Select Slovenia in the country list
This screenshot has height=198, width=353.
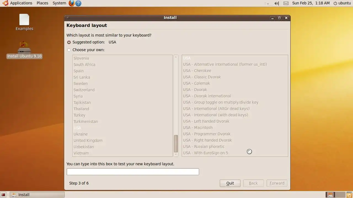pyautogui.click(x=122, y=58)
